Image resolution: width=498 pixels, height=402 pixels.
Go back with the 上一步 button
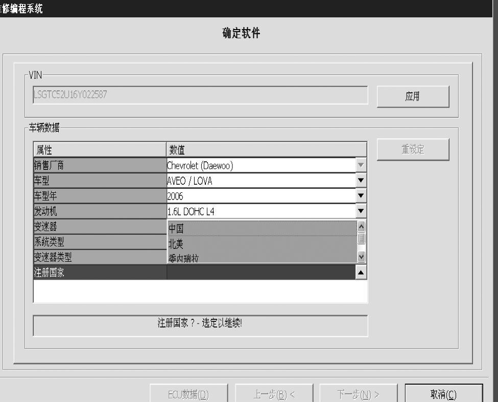[274, 394]
